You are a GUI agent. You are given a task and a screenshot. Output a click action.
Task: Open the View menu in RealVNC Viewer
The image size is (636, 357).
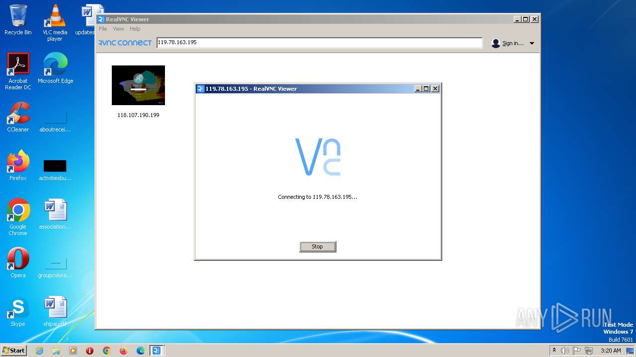118,29
